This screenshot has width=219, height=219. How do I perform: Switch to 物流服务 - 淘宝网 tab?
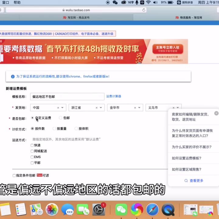click(189, 17)
